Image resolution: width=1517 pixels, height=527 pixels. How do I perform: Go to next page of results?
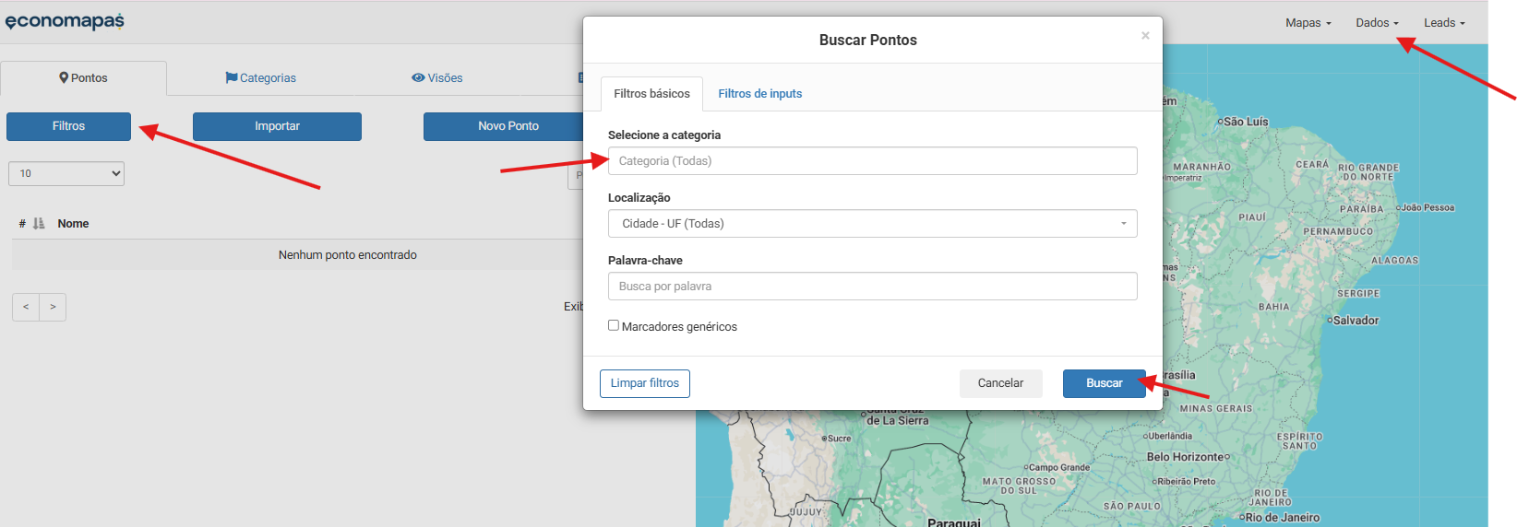click(53, 307)
